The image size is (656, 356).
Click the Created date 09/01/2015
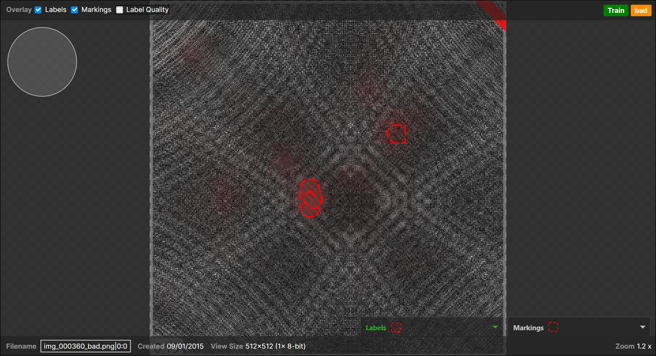coord(185,346)
